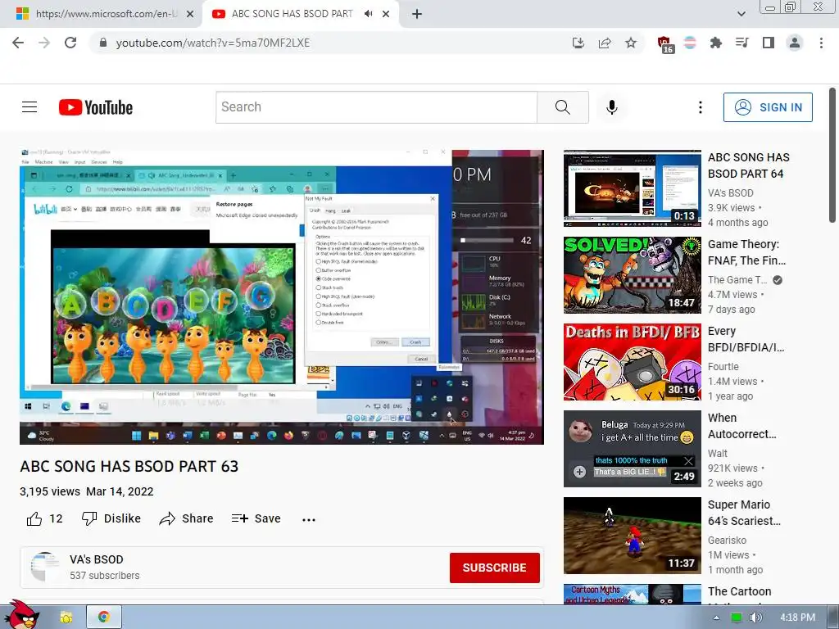Image resolution: width=839 pixels, height=629 pixels.
Task: Click the address bar URL
Action: click(213, 43)
